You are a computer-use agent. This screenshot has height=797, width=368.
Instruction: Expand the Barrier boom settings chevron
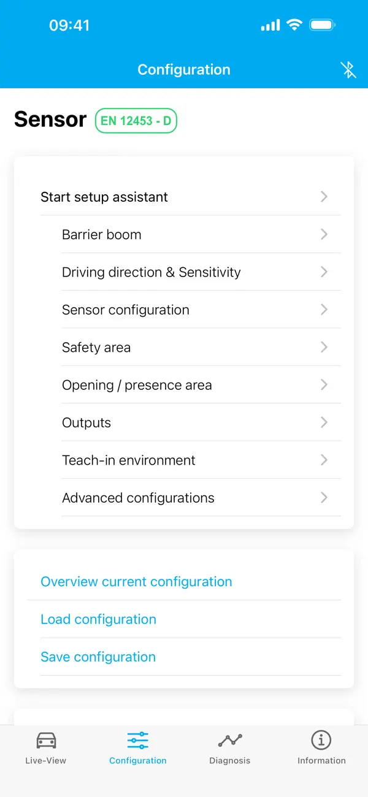point(324,234)
